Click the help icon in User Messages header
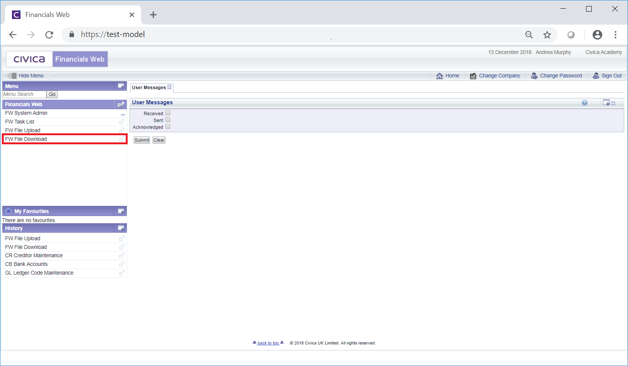 pos(584,103)
